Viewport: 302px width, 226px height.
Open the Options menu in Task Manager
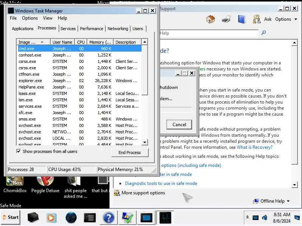[x=30, y=18]
